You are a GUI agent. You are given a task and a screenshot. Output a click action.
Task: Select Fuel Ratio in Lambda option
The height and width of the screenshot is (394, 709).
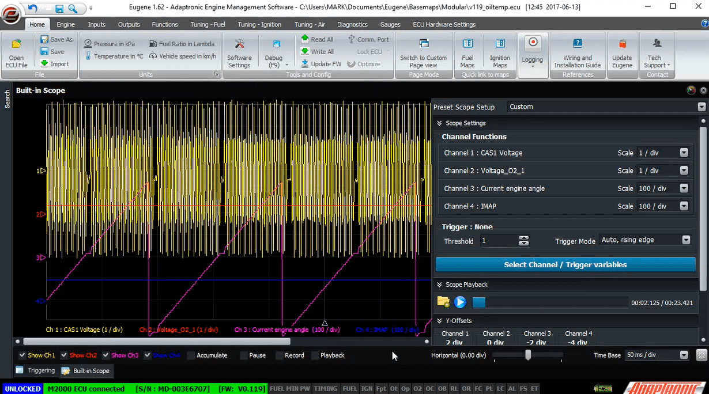click(x=182, y=44)
